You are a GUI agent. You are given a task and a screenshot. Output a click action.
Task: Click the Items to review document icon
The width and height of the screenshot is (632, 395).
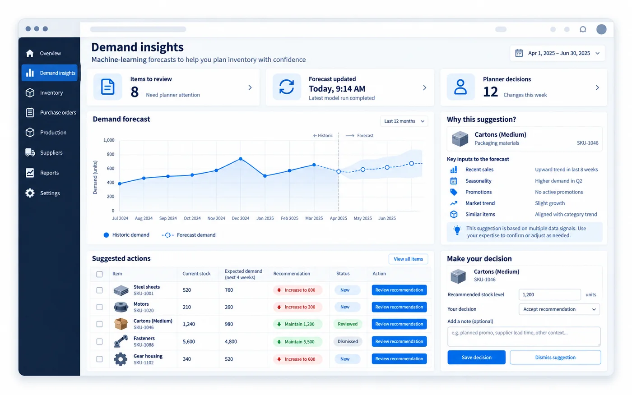coord(108,87)
